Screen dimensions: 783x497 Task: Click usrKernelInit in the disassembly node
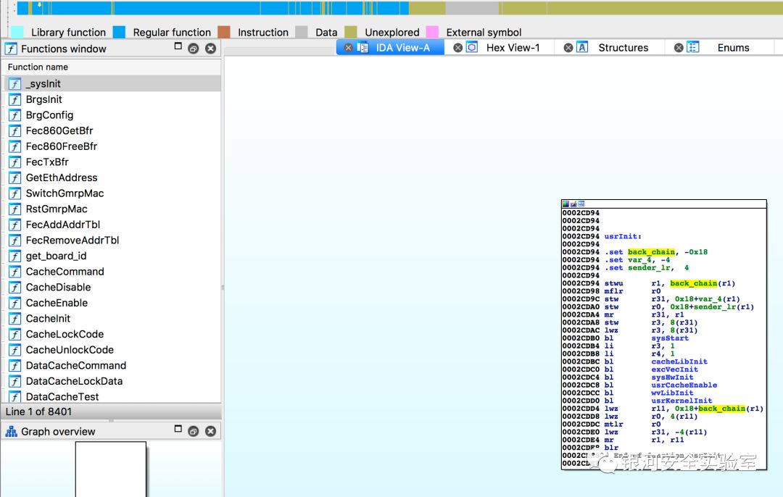(681, 401)
